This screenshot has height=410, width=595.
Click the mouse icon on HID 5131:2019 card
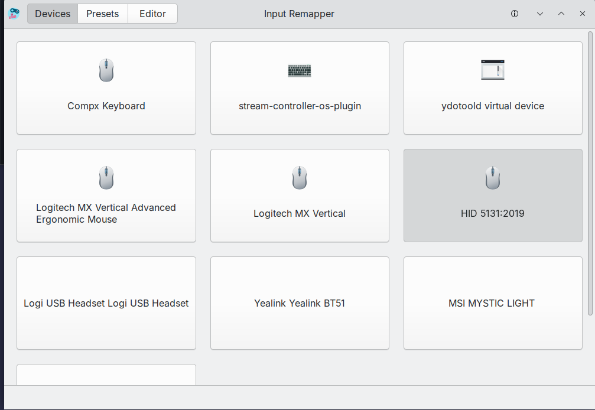click(493, 177)
